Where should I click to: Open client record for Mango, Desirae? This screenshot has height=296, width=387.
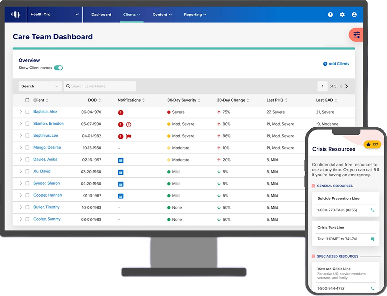coord(47,148)
